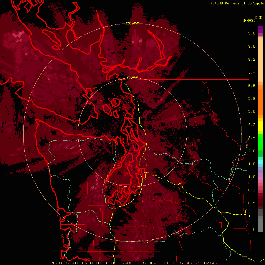This screenshot has width=265, height=265.
Task: Click the [PHAS] unit label
Action: pos(249,21)
